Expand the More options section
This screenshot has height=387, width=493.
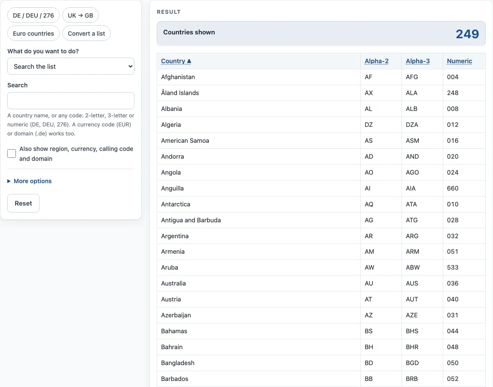30,181
